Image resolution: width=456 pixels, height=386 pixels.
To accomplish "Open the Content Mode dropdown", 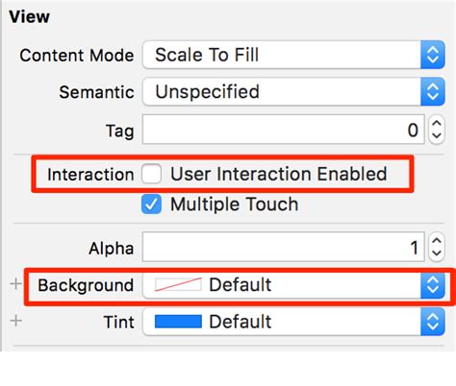I will (293, 55).
